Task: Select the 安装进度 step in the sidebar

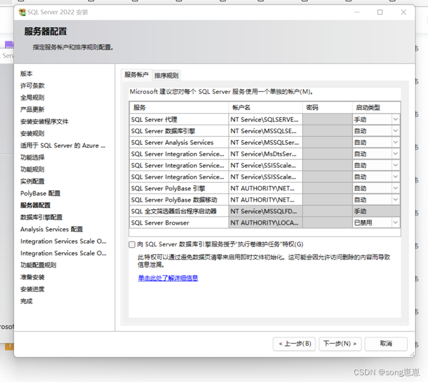Action: coord(32,289)
